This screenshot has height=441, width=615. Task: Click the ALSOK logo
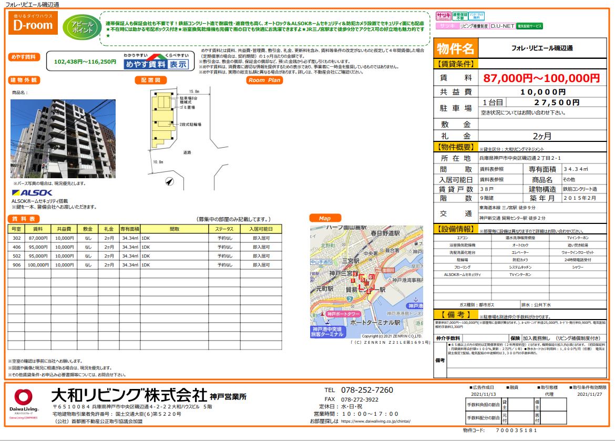[x=32, y=193]
